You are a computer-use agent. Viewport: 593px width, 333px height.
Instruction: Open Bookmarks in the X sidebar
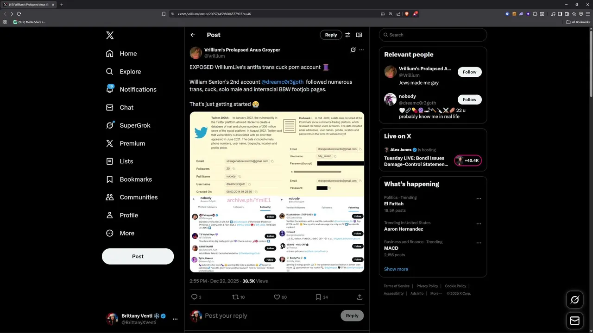129,179
